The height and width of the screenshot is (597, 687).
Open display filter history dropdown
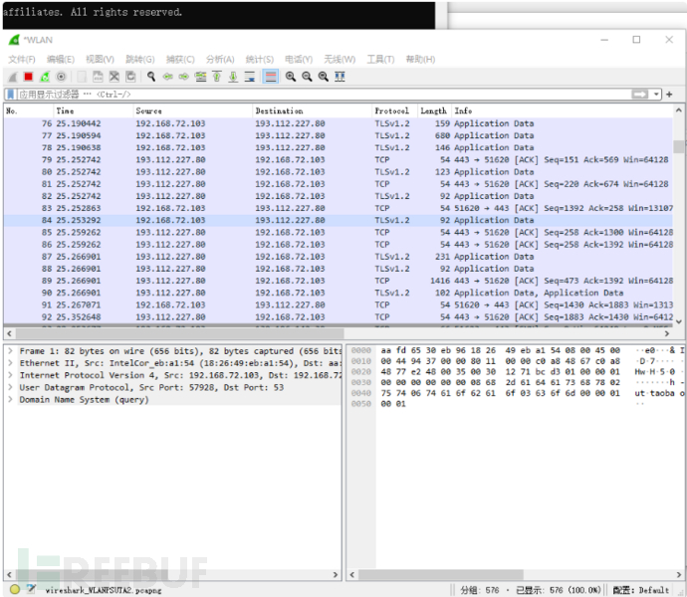[656, 95]
